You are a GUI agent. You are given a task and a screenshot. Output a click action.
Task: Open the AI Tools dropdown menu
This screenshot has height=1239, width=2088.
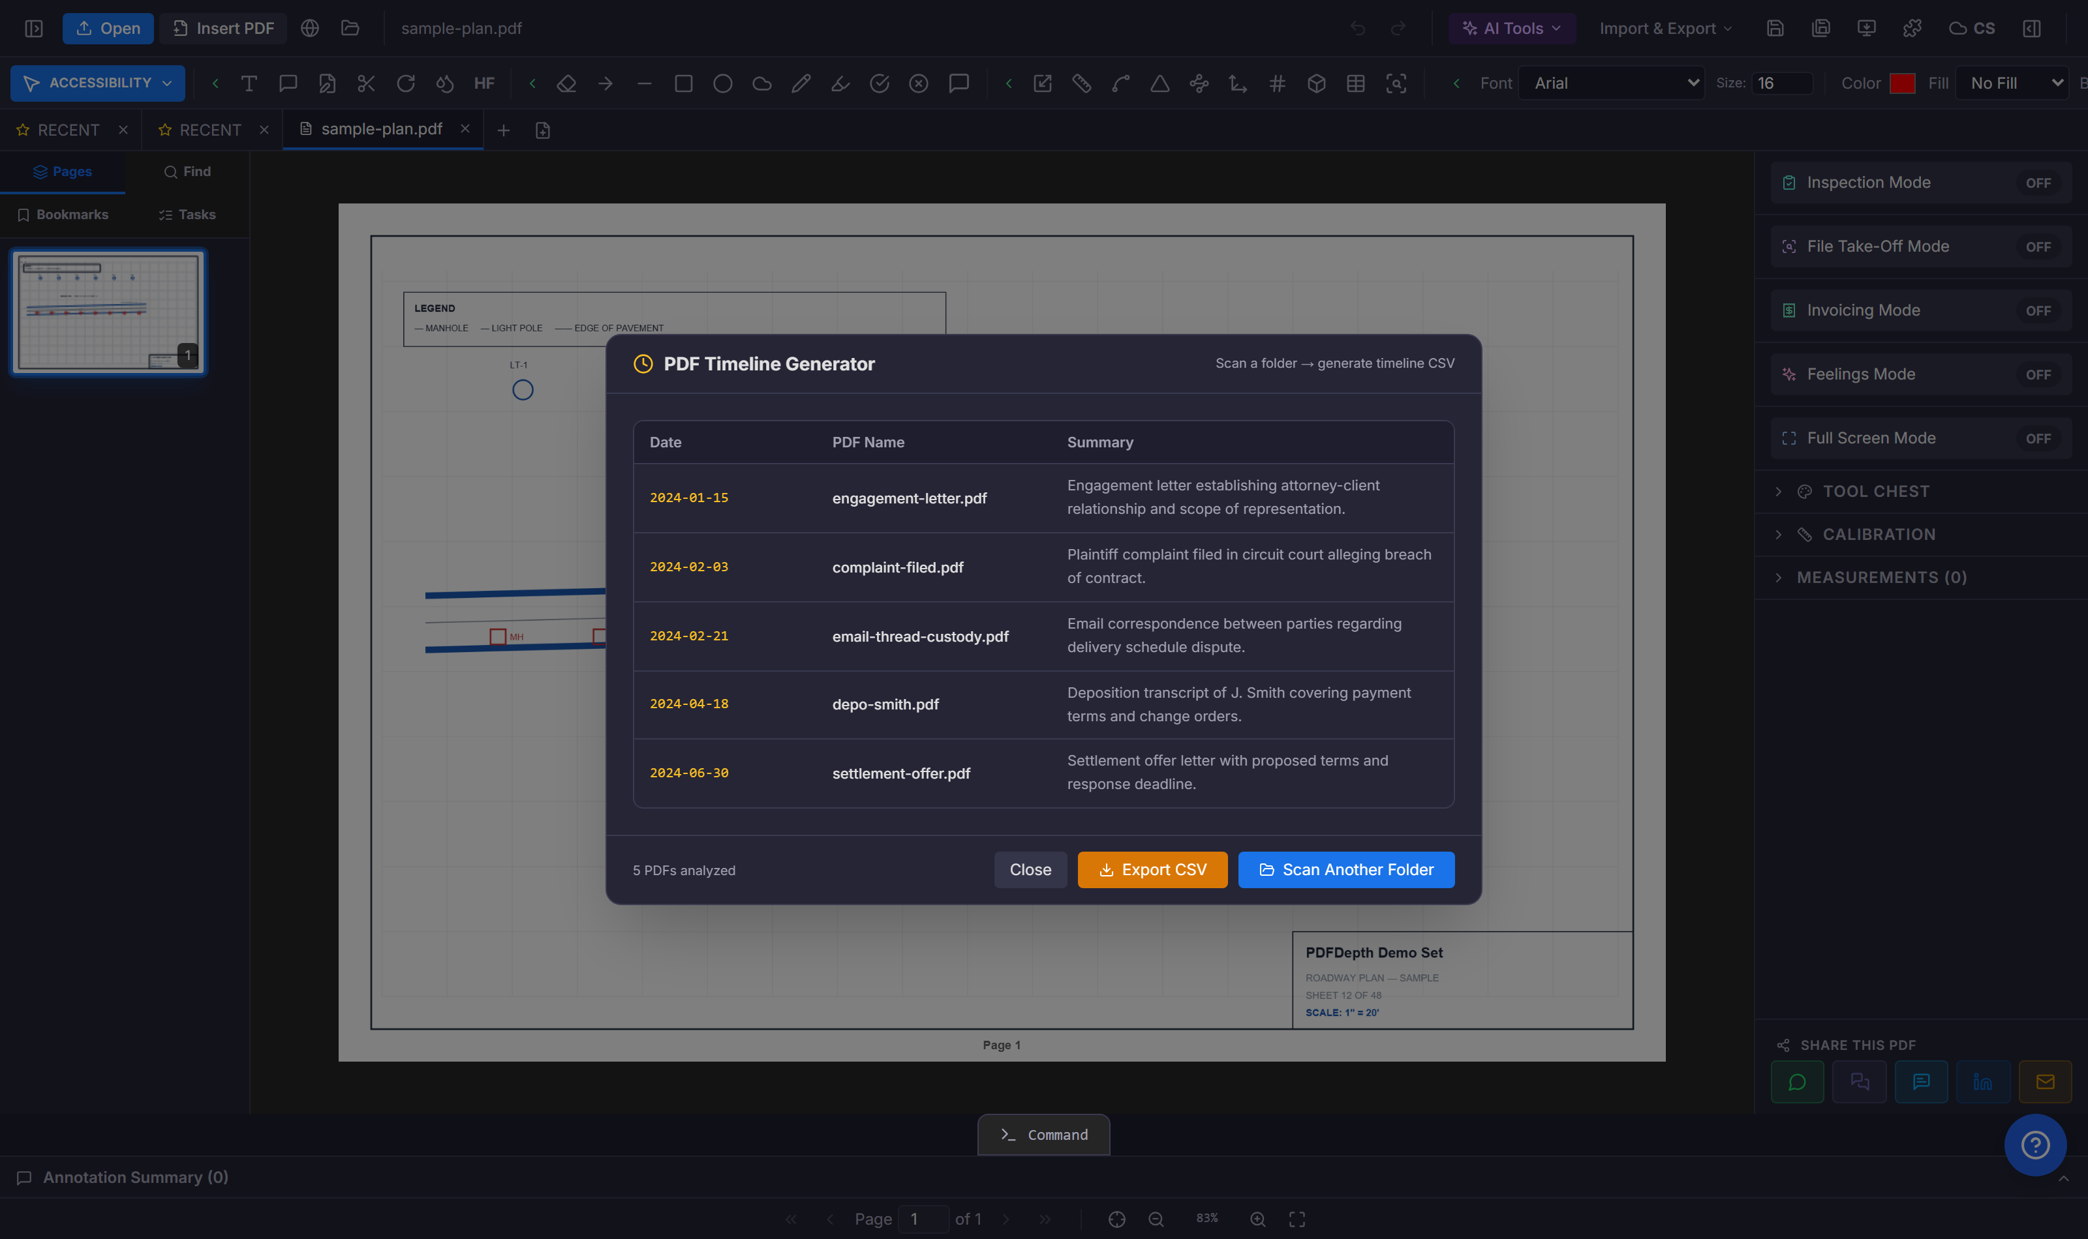pyautogui.click(x=1512, y=29)
